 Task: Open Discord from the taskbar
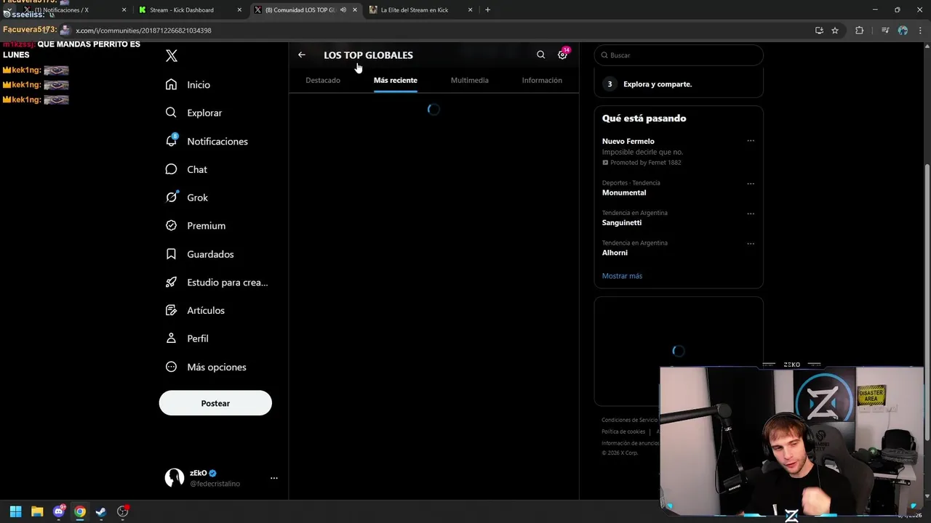click(x=59, y=511)
